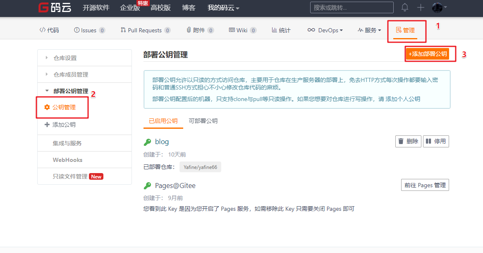Screen dimensions: 483x253
Task: Switch to the 可部署公钥 tab
Action: pyautogui.click(x=203, y=121)
